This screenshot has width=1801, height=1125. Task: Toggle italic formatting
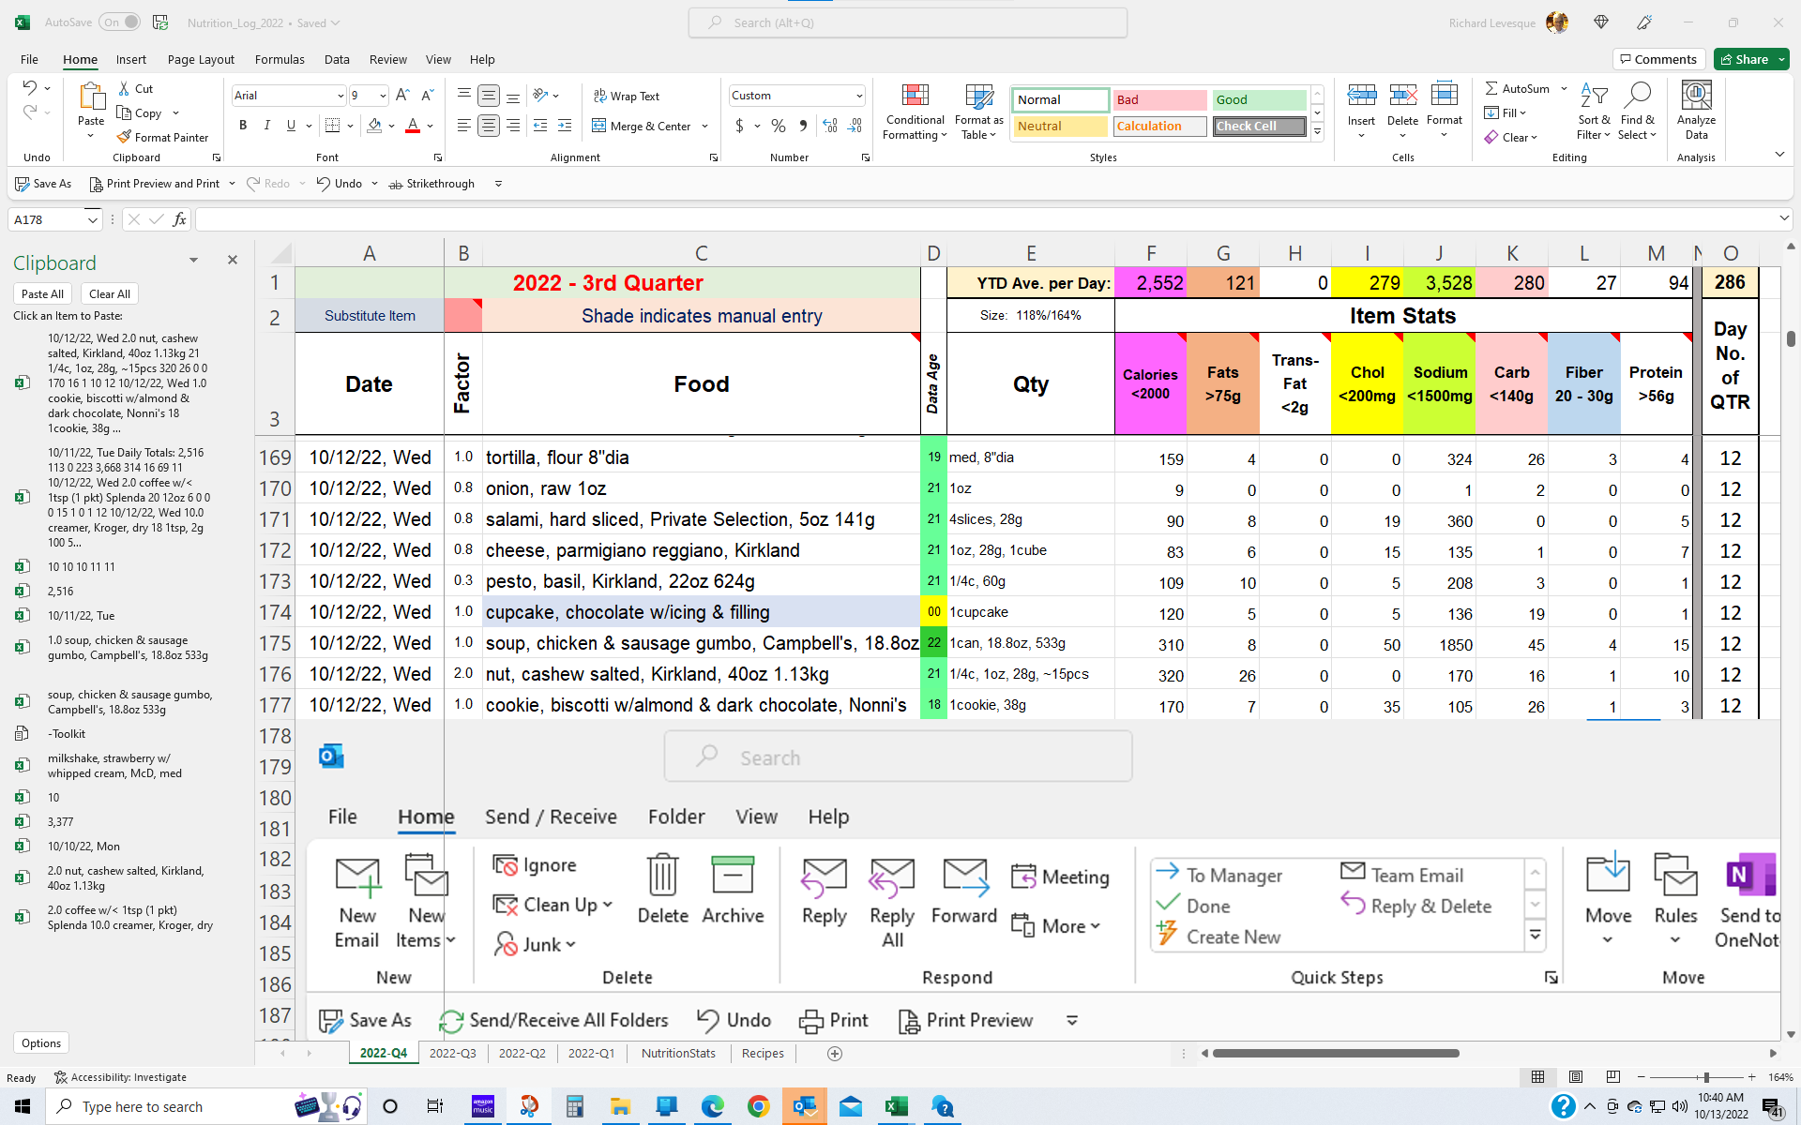tap(266, 125)
